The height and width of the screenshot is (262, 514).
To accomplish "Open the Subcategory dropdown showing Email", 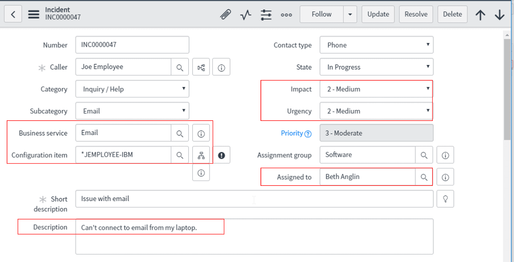I will (132, 111).
